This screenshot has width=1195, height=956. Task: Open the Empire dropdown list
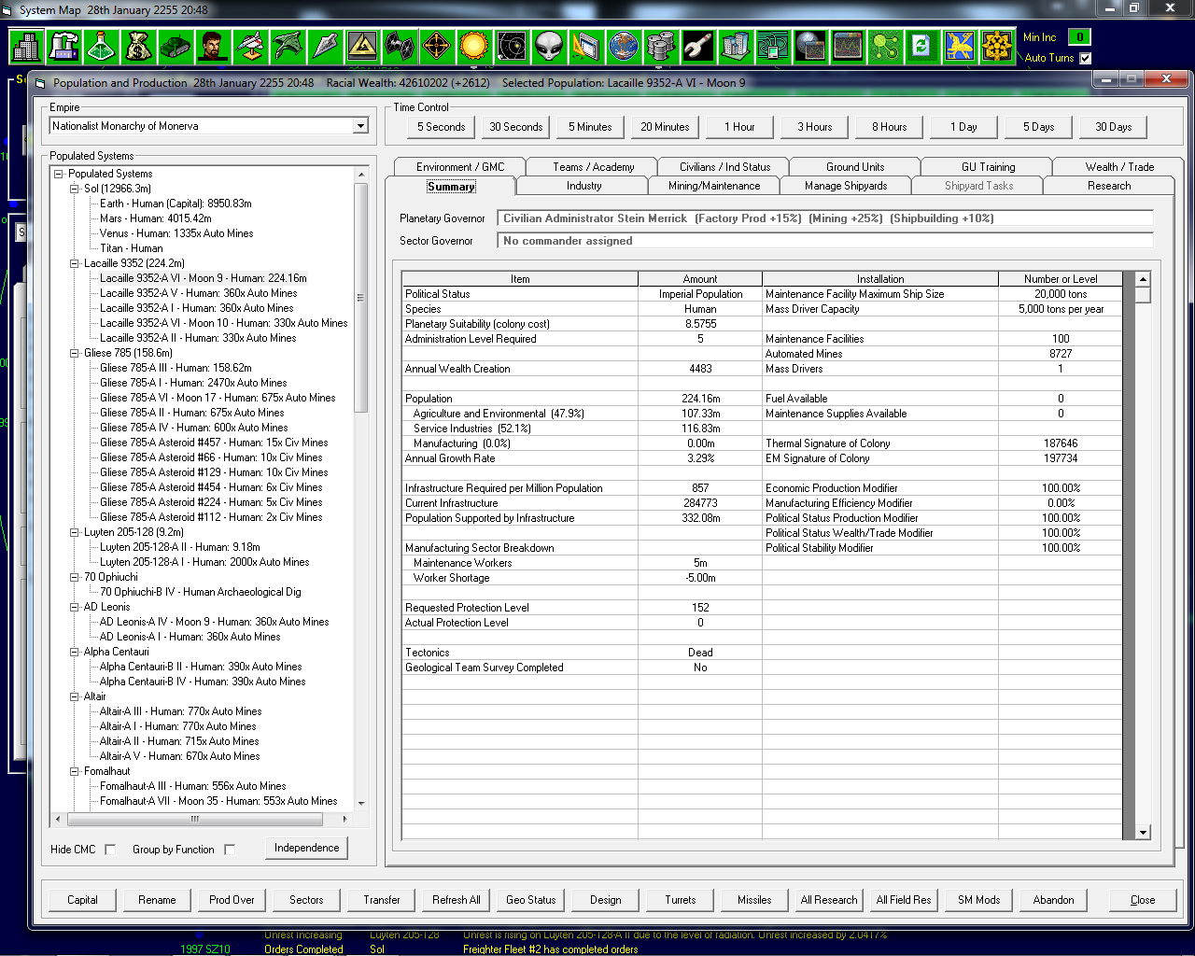[x=360, y=126]
